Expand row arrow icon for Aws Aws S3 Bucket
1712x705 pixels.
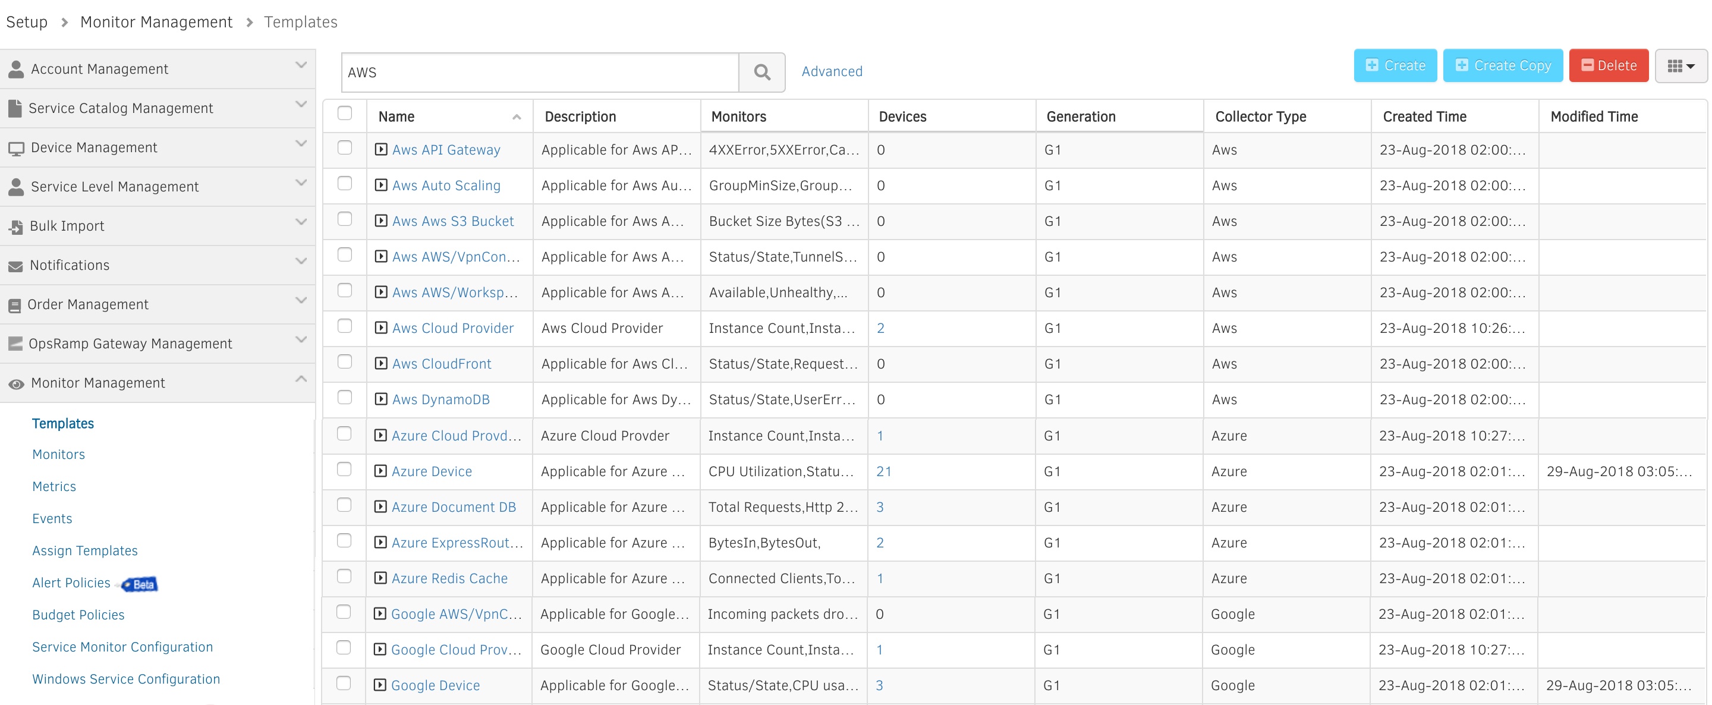tap(381, 221)
